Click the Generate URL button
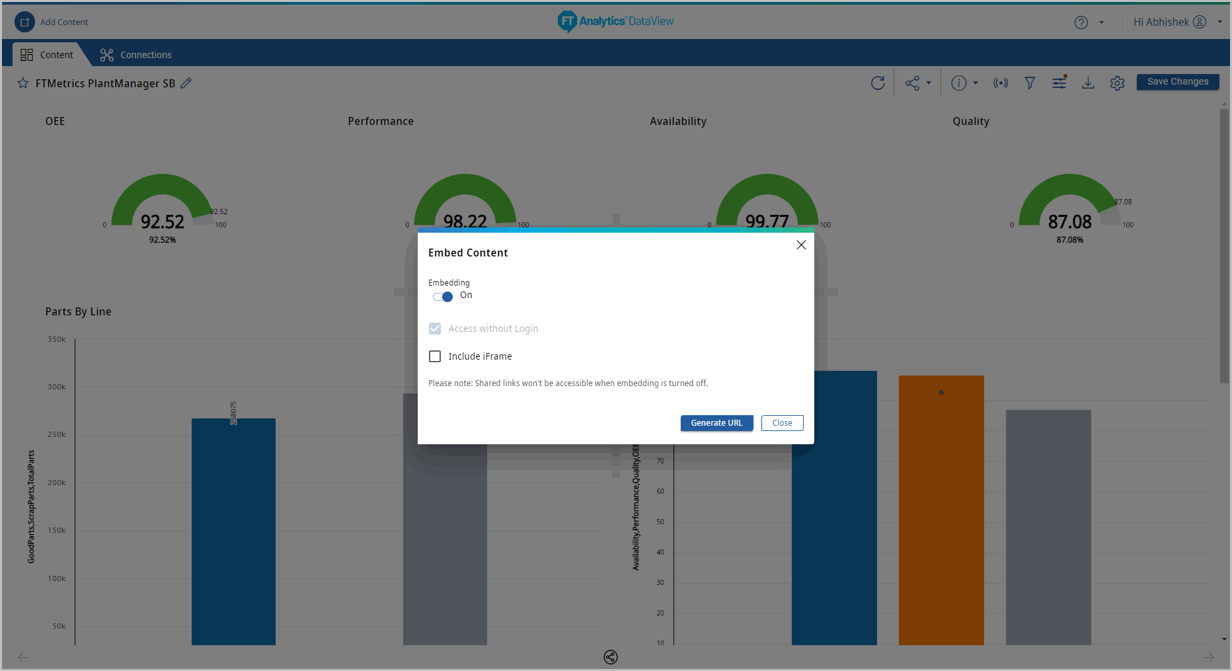 click(716, 423)
